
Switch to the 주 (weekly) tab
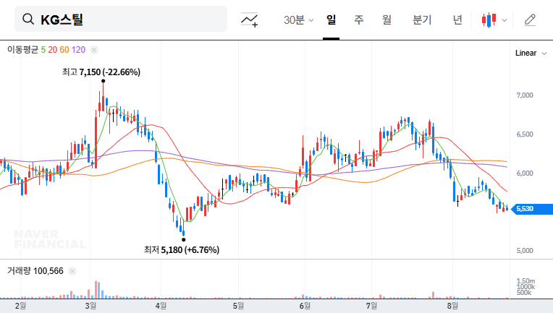(x=359, y=20)
